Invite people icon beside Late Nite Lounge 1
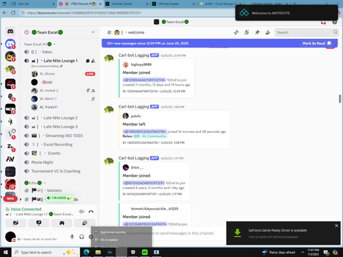This screenshot has height=257, width=343. point(93,61)
